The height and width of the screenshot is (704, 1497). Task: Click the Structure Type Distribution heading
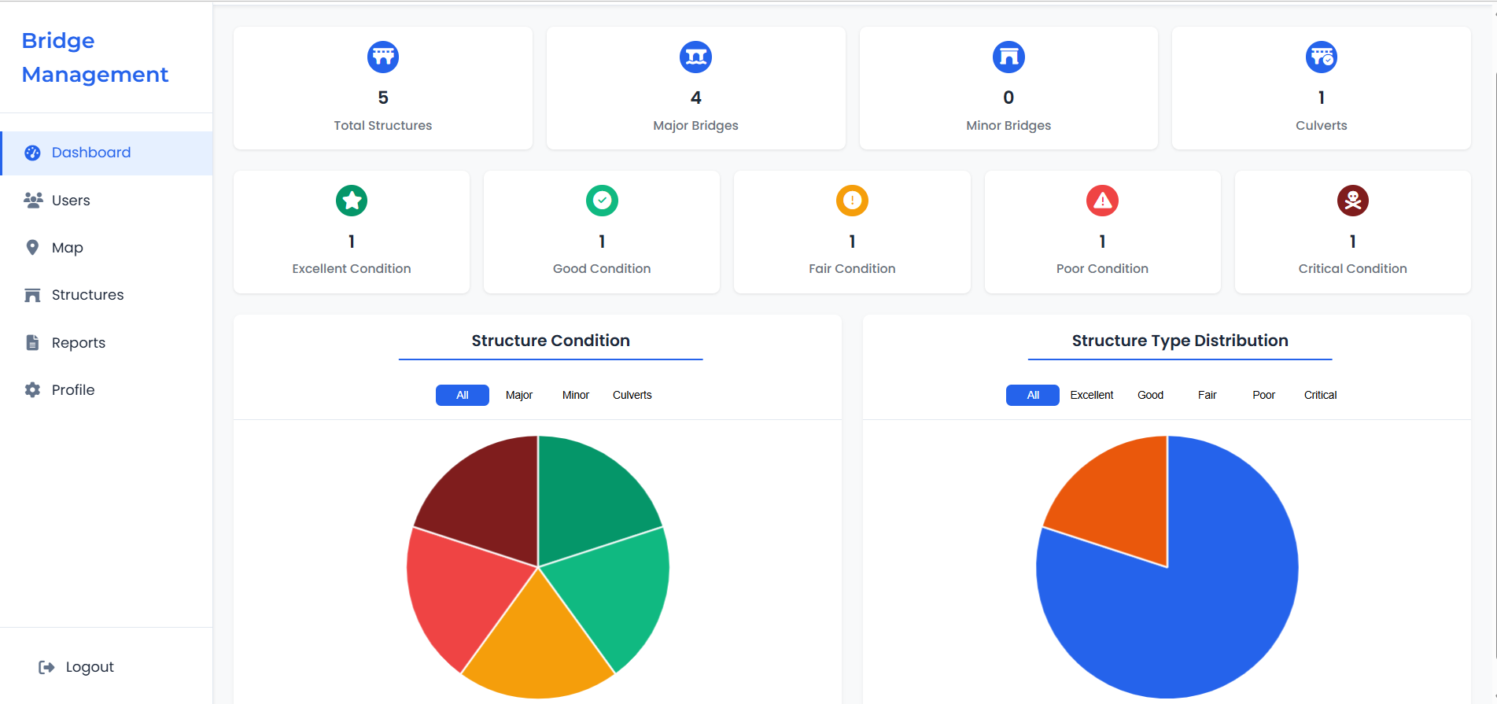click(x=1180, y=341)
